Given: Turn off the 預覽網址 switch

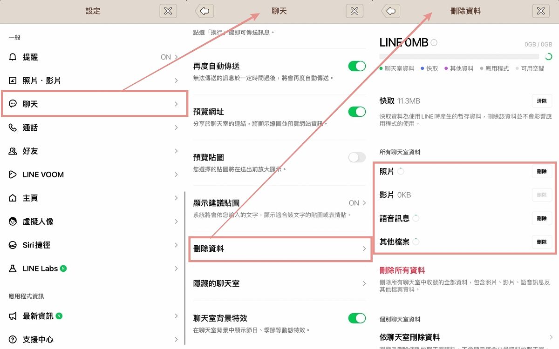Looking at the screenshot, I should tap(357, 112).
